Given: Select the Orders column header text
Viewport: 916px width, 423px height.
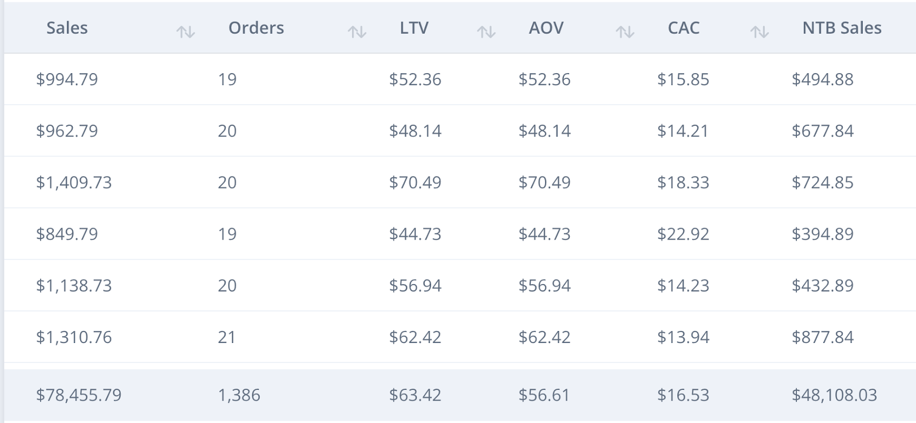Looking at the screenshot, I should pos(256,28).
